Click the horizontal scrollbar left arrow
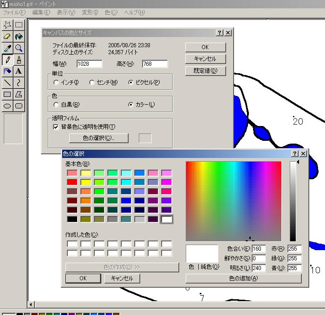The height and width of the screenshot is (315, 325). pos(31,304)
